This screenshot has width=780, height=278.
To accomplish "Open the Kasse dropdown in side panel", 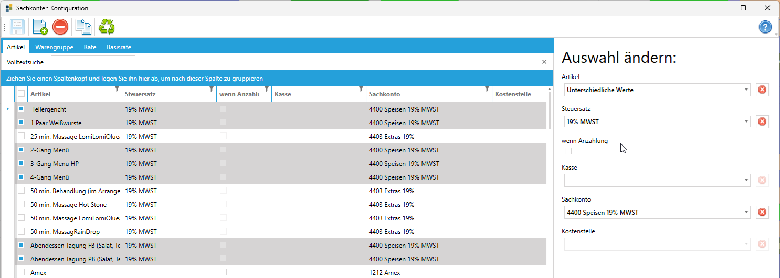I will (746, 181).
